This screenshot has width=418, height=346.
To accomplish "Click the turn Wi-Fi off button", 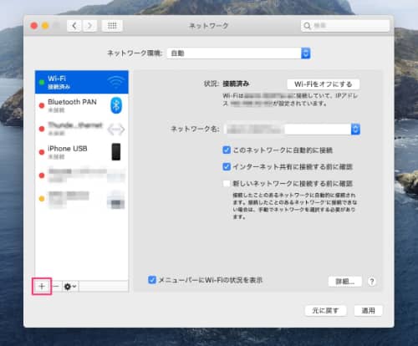I will click(x=324, y=84).
